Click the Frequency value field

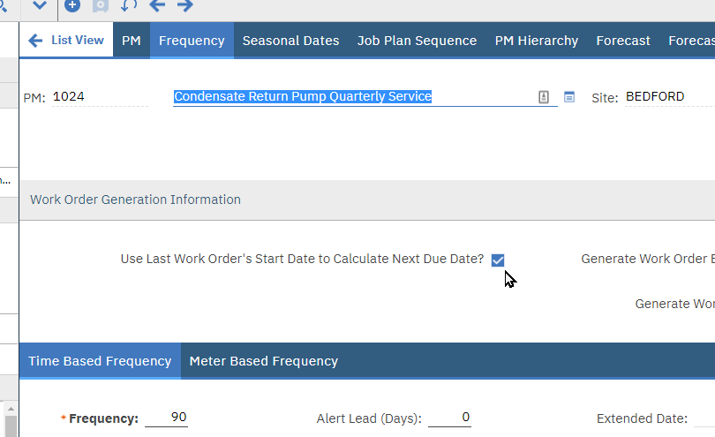pyautogui.click(x=167, y=418)
